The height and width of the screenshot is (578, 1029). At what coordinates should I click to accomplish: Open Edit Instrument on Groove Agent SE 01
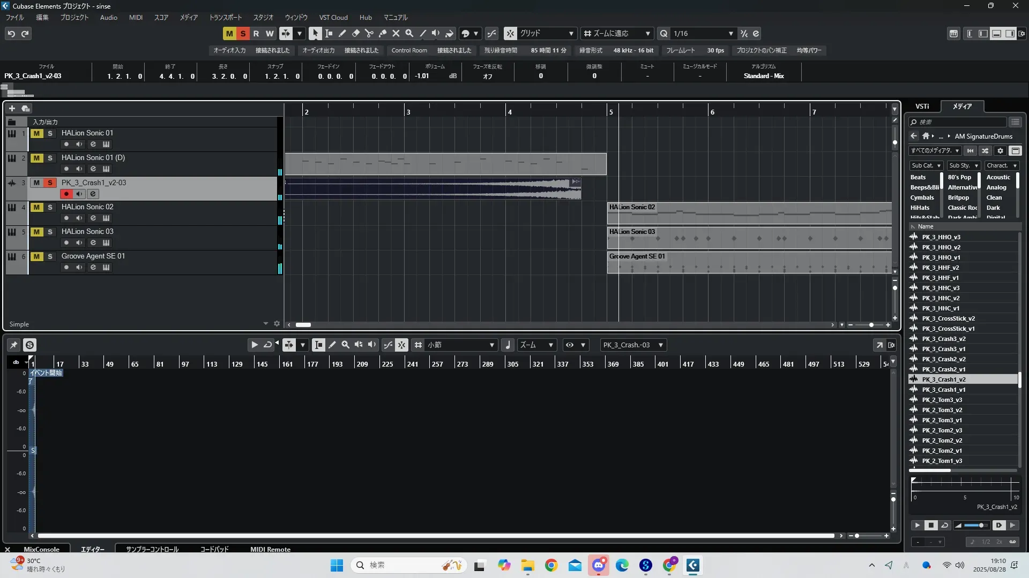[x=106, y=267]
